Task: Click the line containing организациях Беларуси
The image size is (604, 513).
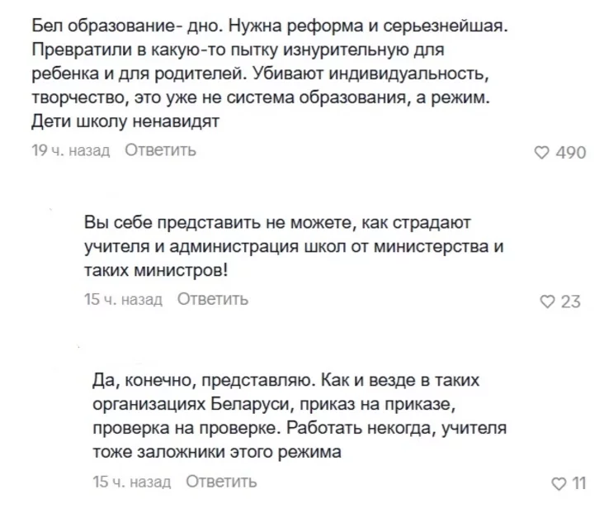Action: click(x=274, y=404)
